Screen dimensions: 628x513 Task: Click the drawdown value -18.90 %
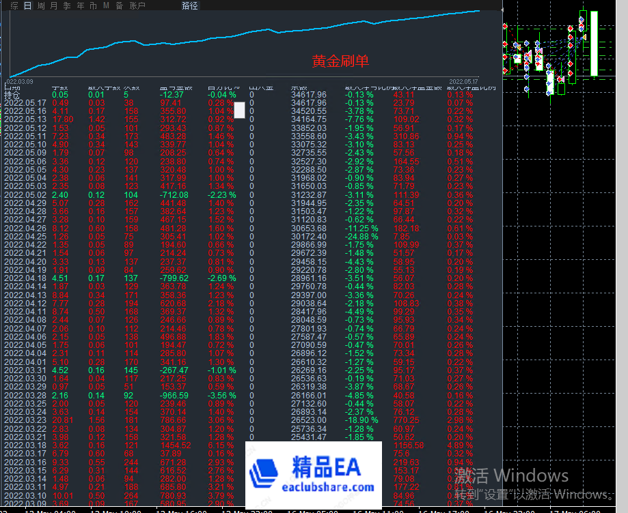[x=361, y=420]
